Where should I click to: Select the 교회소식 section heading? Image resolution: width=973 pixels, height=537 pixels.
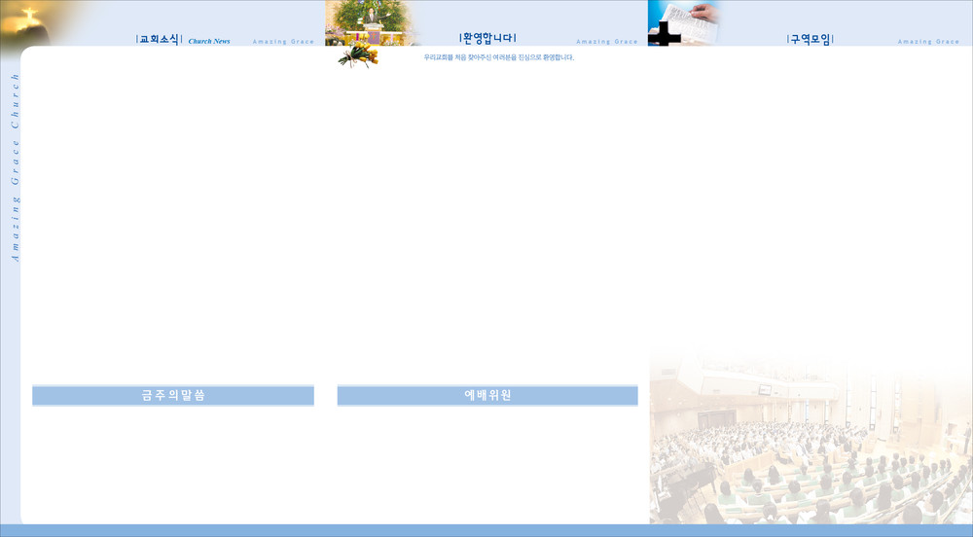pos(159,40)
